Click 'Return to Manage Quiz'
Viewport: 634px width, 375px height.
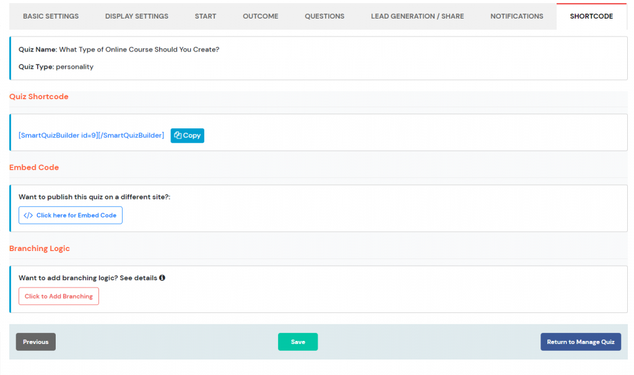[x=581, y=342]
